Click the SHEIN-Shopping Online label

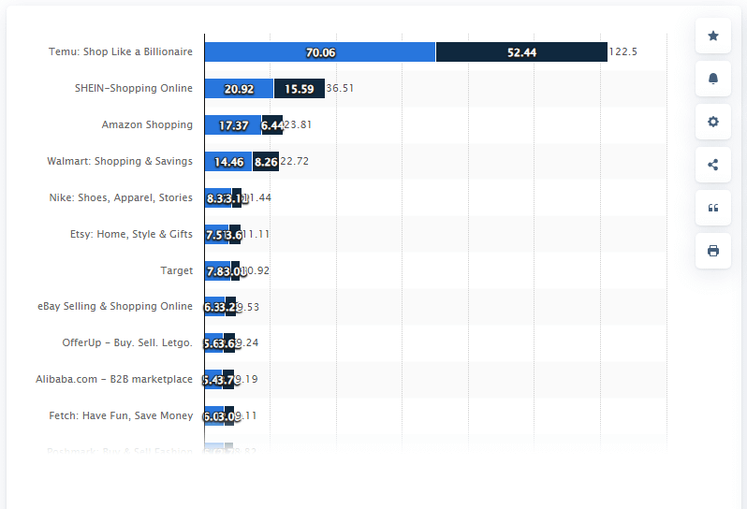coord(134,89)
